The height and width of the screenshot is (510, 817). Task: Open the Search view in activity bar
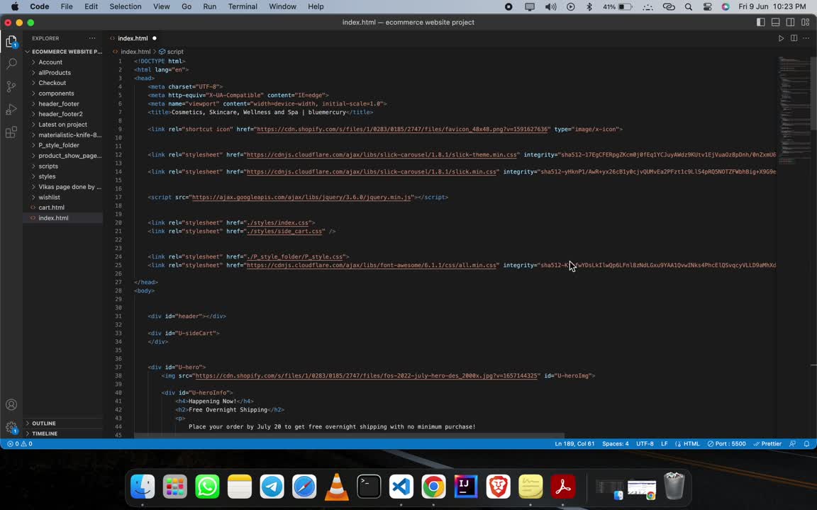pos(11,64)
